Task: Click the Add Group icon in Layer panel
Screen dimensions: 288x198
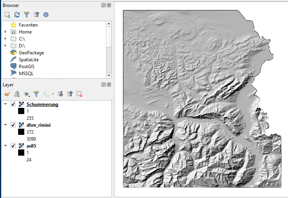Action: pos(17,94)
